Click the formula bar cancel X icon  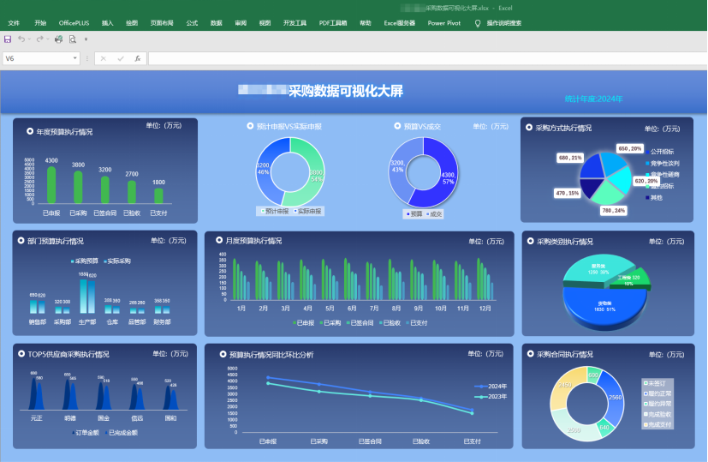coord(103,58)
